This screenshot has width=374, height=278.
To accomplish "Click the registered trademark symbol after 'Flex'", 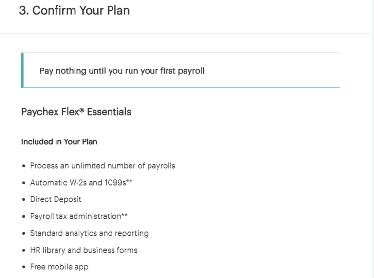I will [x=82, y=110].
